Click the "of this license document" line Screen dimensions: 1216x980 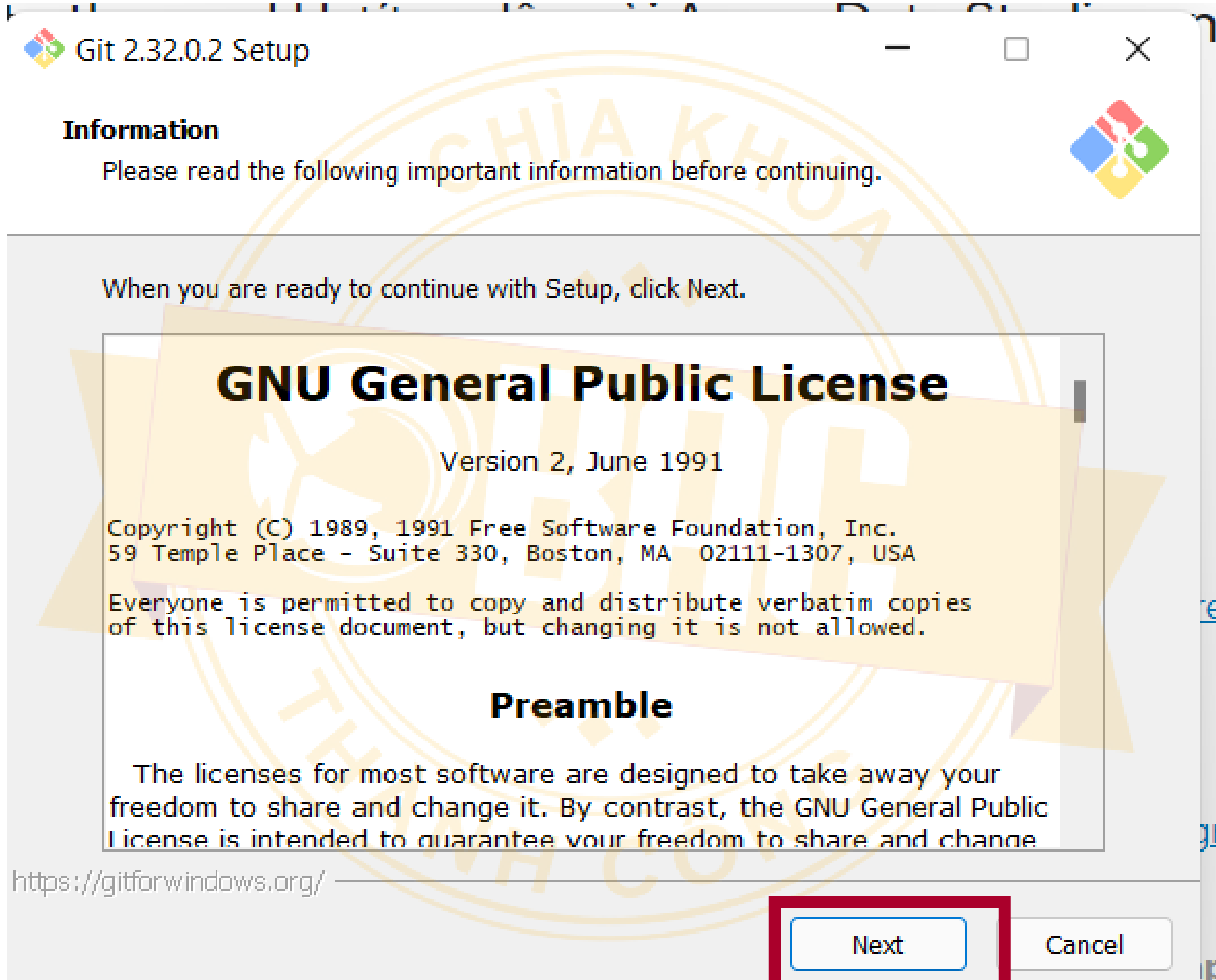(x=517, y=628)
